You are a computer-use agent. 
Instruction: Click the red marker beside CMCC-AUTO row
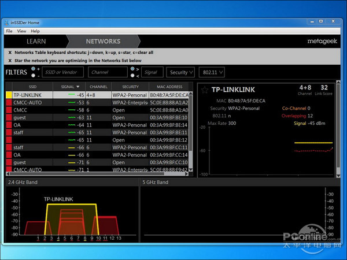(x=9, y=102)
